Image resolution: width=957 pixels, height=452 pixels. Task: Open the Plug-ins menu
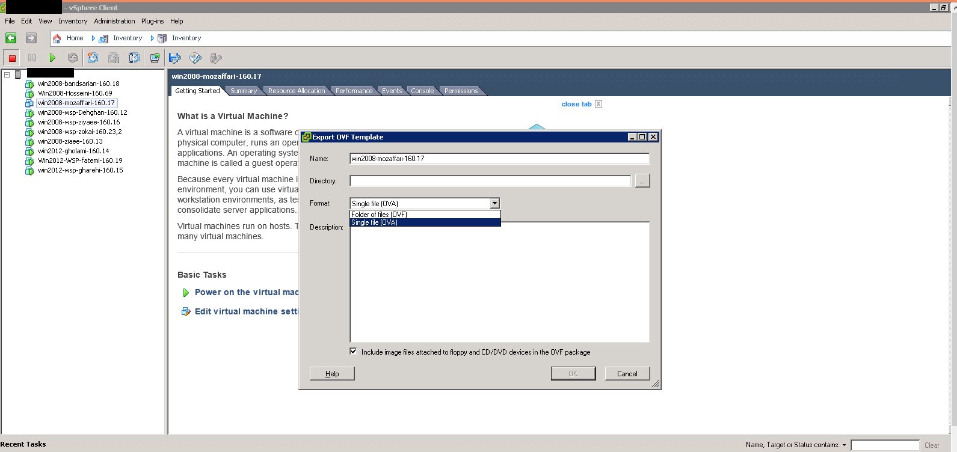[152, 21]
